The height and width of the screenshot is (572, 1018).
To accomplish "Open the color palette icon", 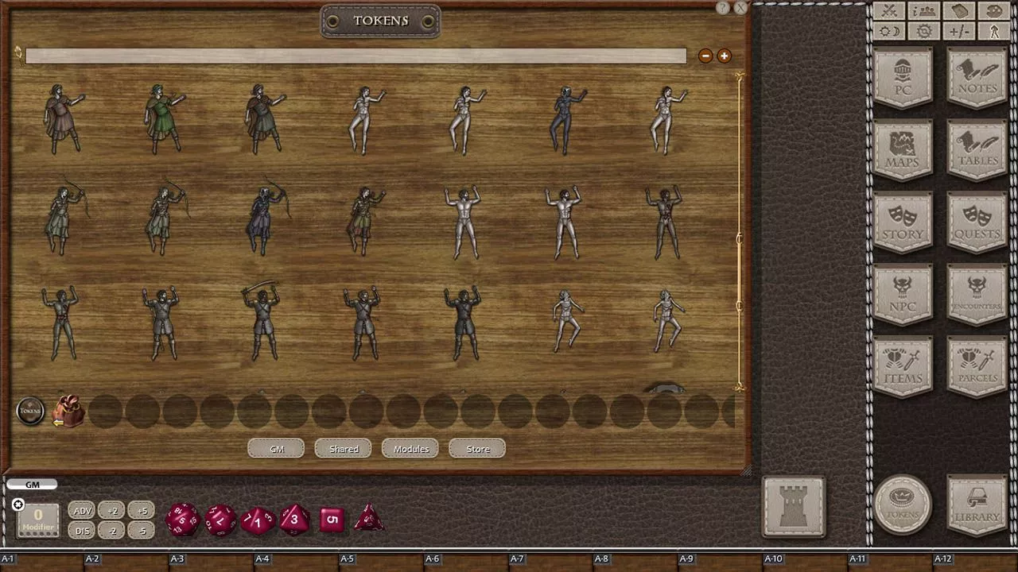I will point(994,11).
